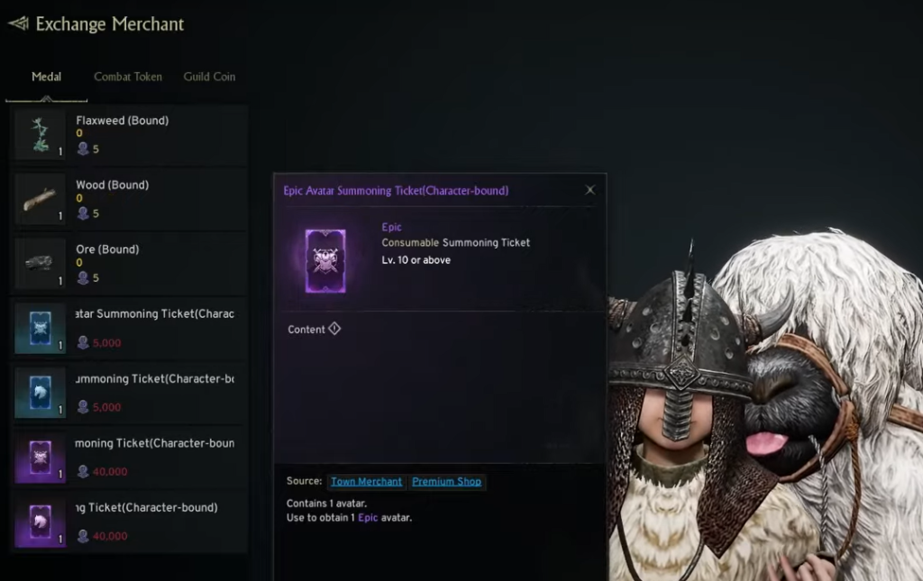
Task: Select the Flaxweed (Bound) plant icon
Action: tap(40, 134)
